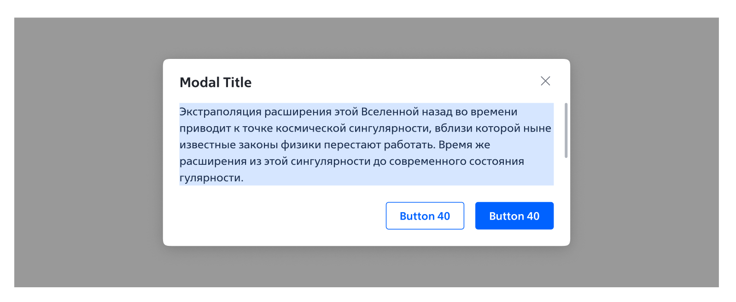Click the Modal Title heading
The height and width of the screenshot is (302, 736).
pos(215,82)
